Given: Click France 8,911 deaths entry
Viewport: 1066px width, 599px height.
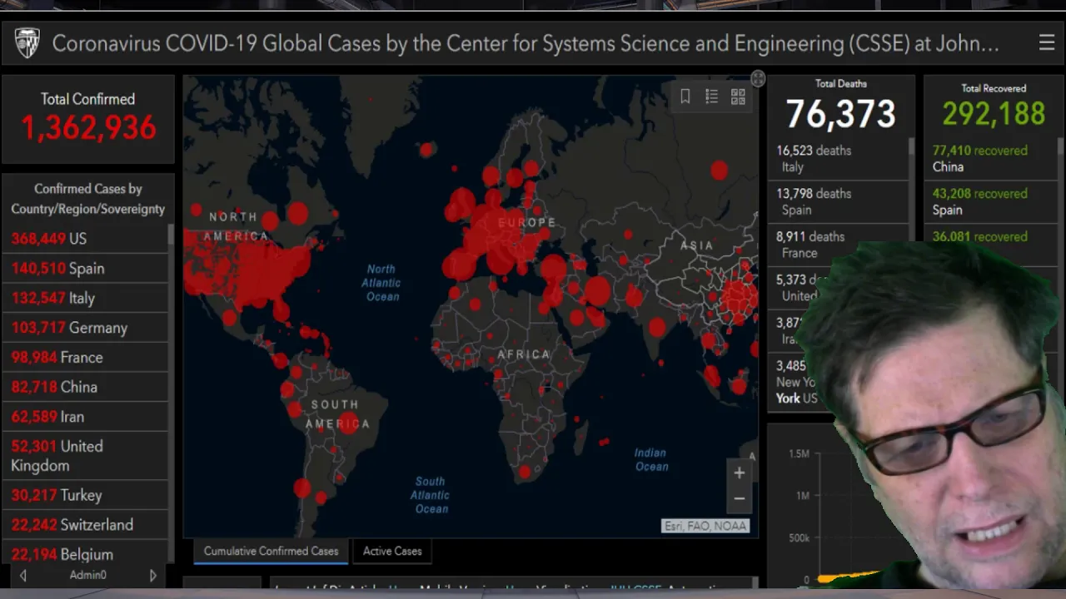Looking at the screenshot, I should click(x=837, y=245).
